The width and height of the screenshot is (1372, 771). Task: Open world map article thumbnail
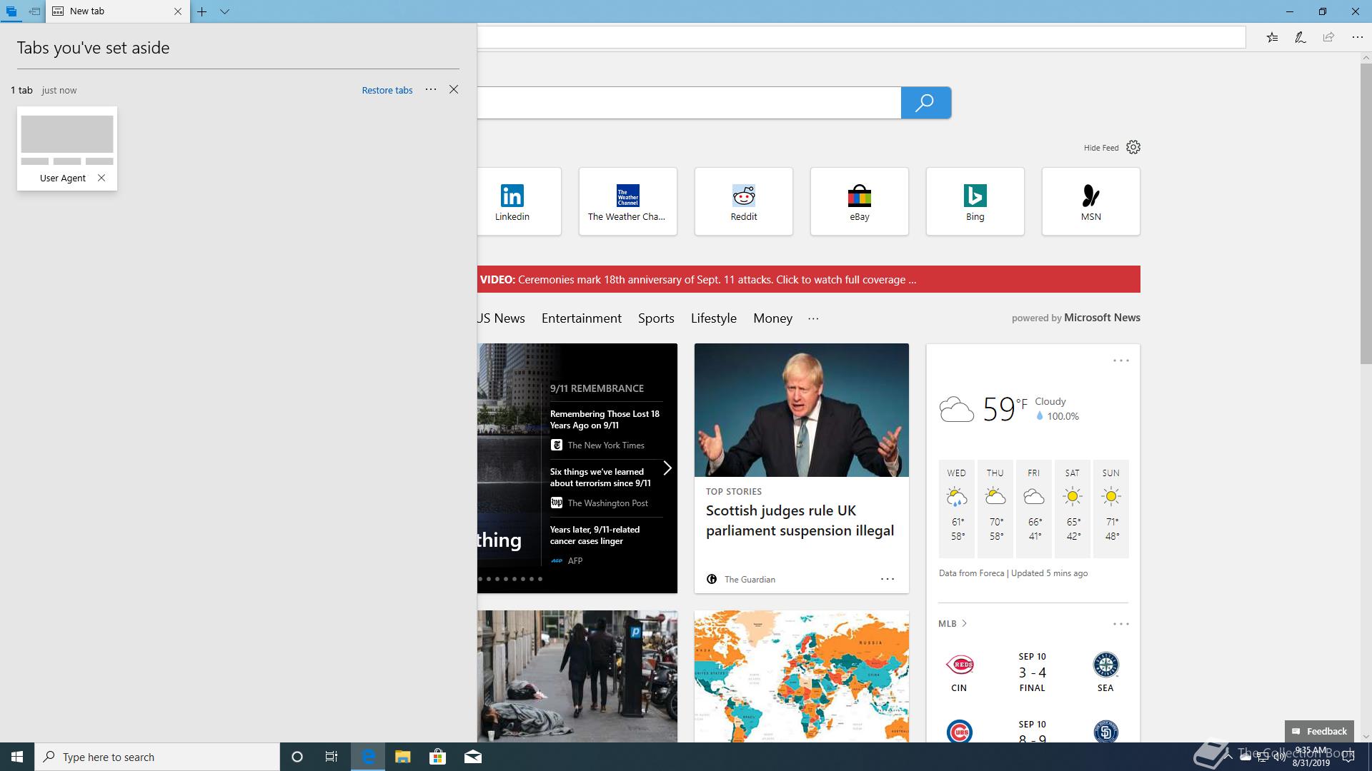[802, 676]
